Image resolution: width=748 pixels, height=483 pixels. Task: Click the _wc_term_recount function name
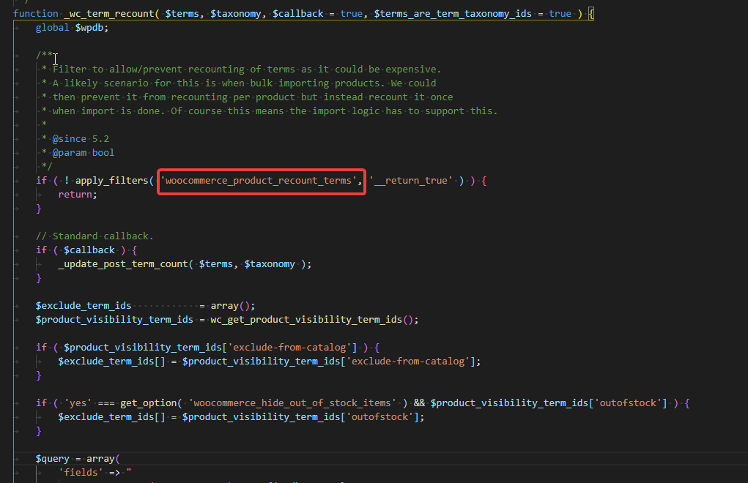[x=108, y=14]
